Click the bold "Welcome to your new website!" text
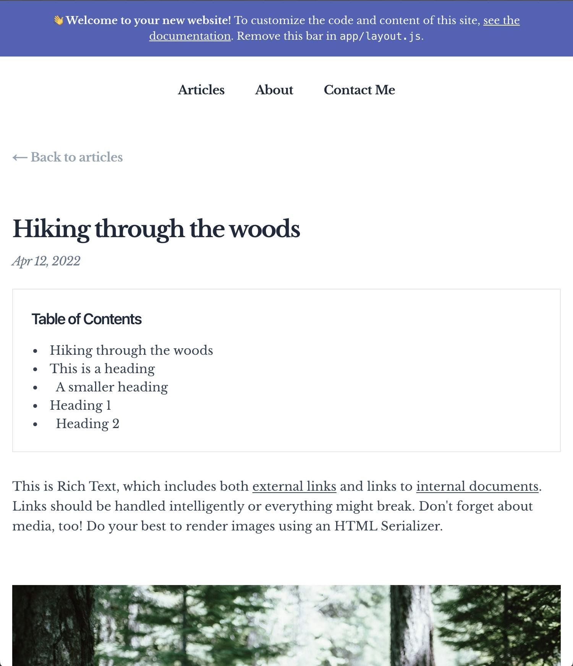The width and height of the screenshot is (573, 666). [148, 20]
